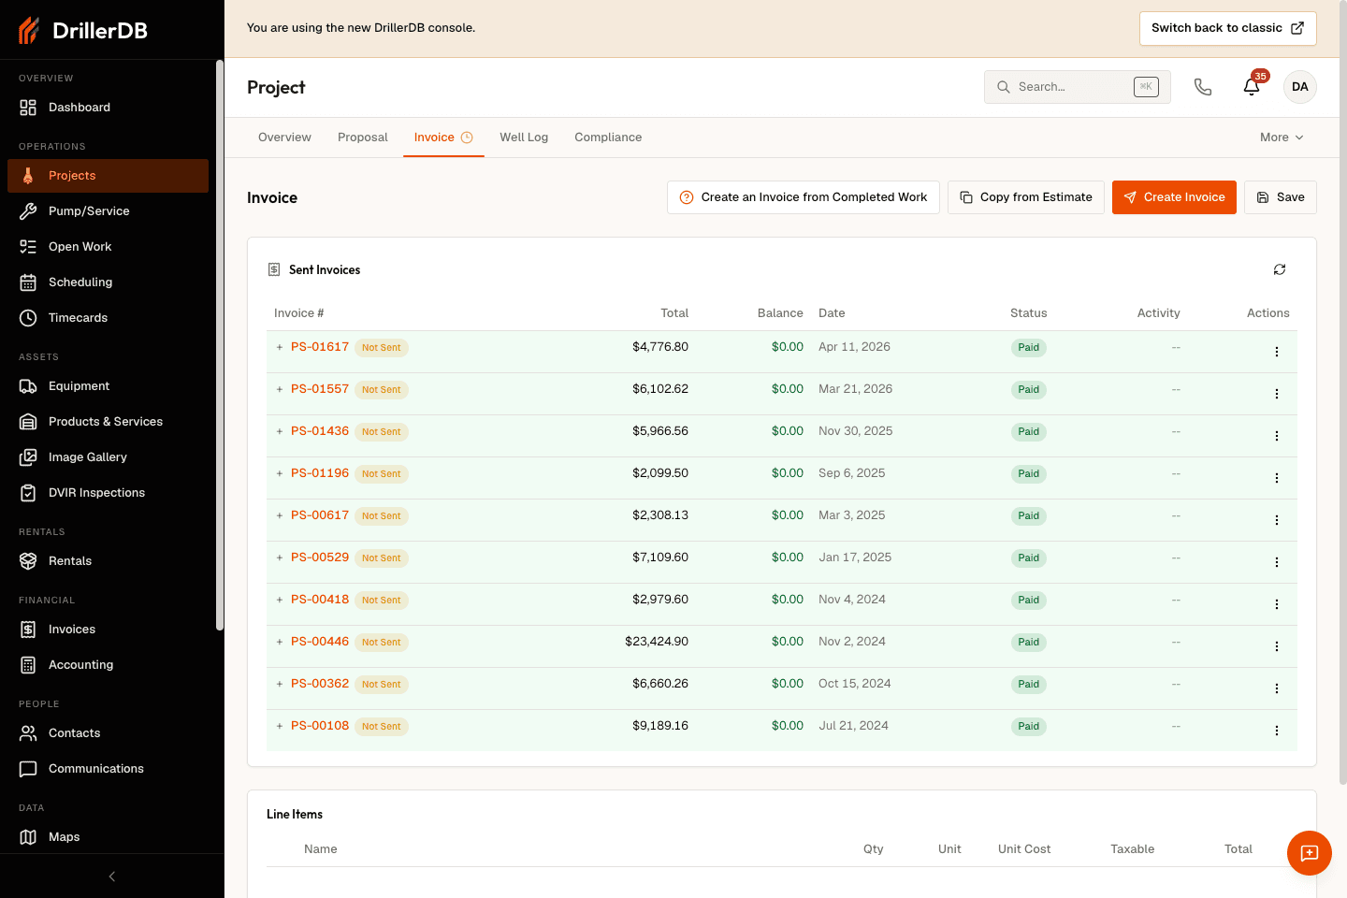Click total $23,424.90

657,642
